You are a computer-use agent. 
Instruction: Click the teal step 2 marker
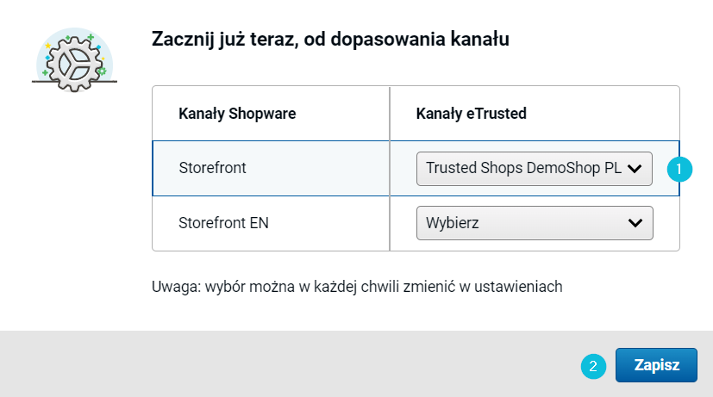[x=593, y=366]
